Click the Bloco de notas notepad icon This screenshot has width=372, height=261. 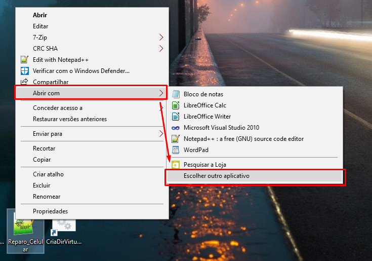(x=176, y=94)
